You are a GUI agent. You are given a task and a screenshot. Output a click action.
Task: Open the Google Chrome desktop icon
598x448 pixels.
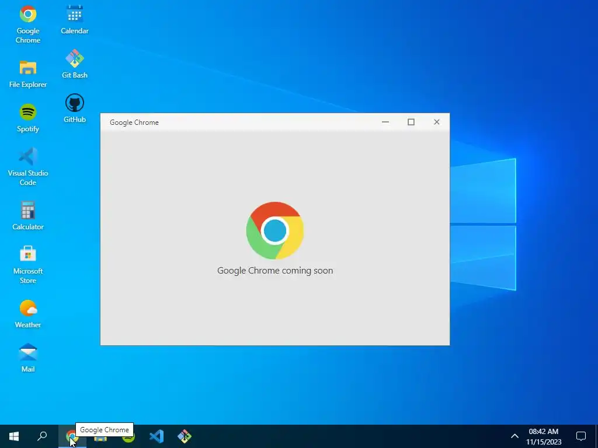click(28, 24)
